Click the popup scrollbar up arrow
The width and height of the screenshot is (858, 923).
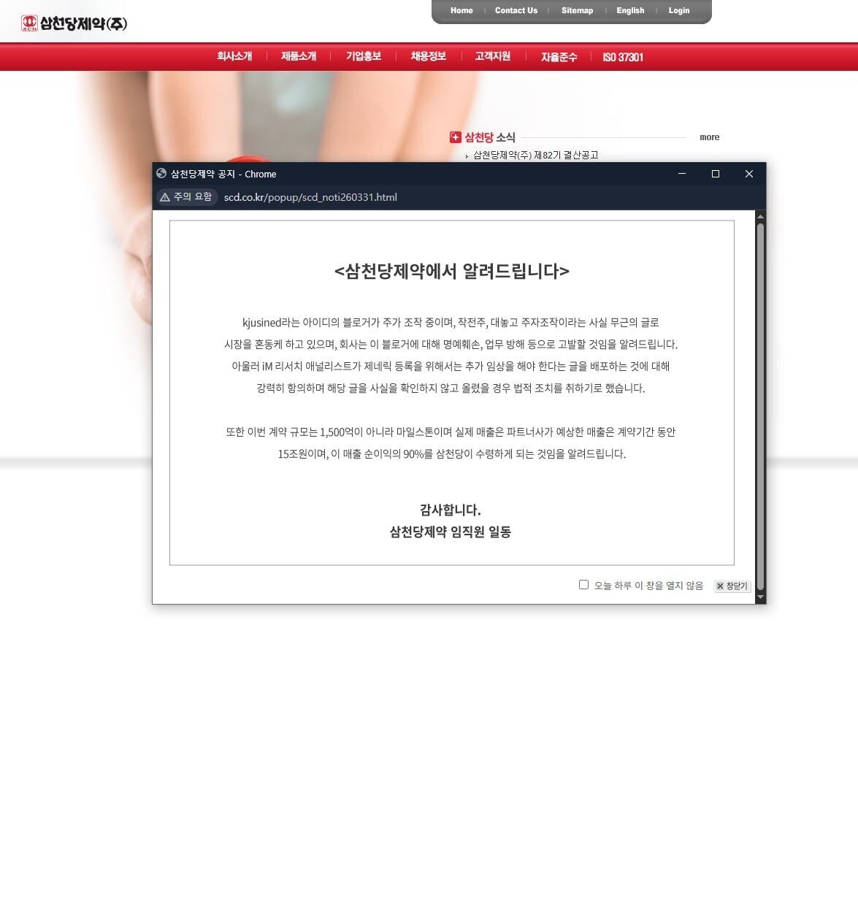tap(760, 216)
